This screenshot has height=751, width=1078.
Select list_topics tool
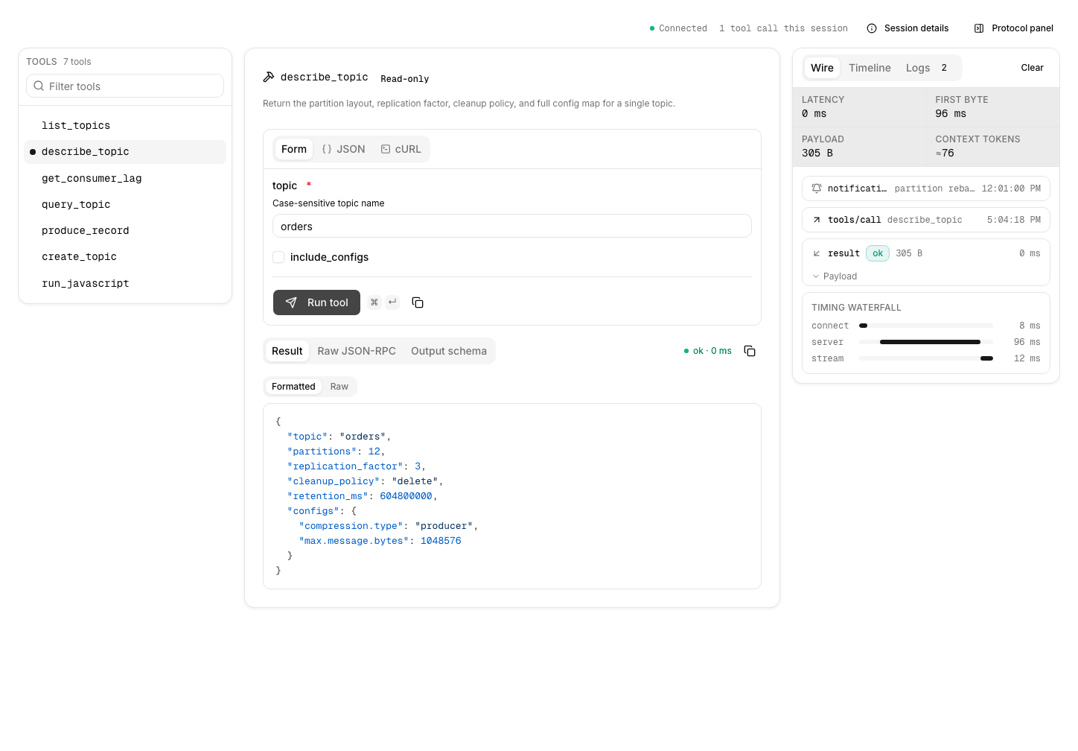pyautogui.click(x=125, y=125)
